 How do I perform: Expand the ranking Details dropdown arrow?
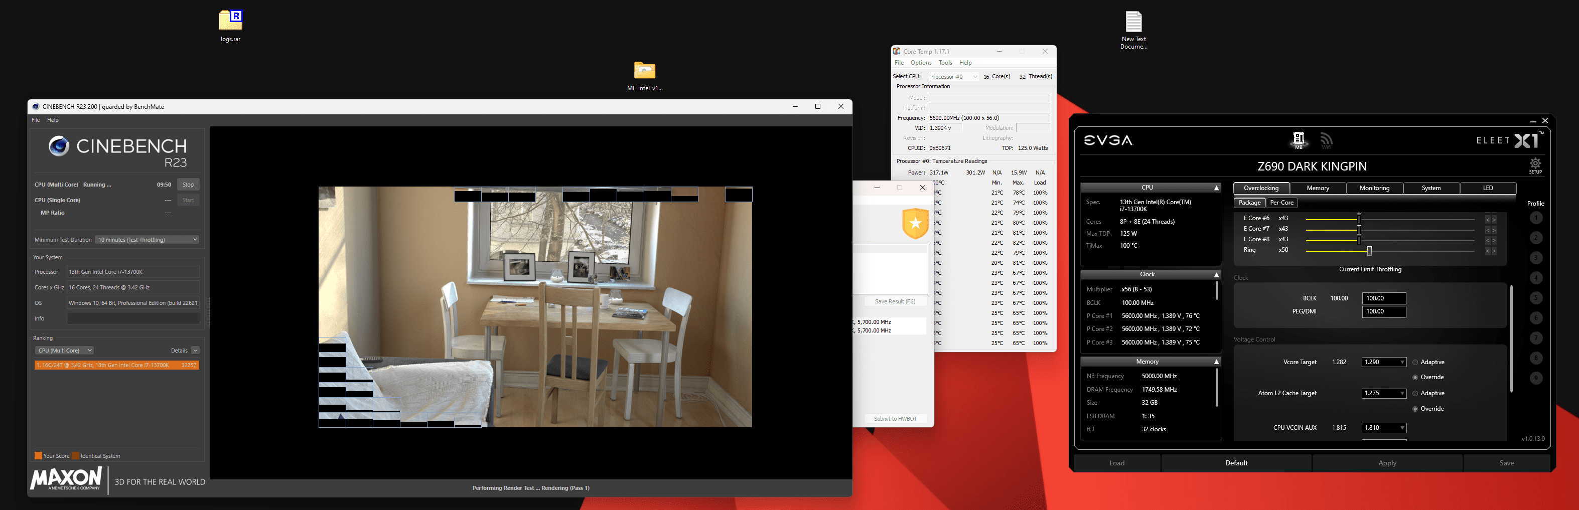click(195, 351)
